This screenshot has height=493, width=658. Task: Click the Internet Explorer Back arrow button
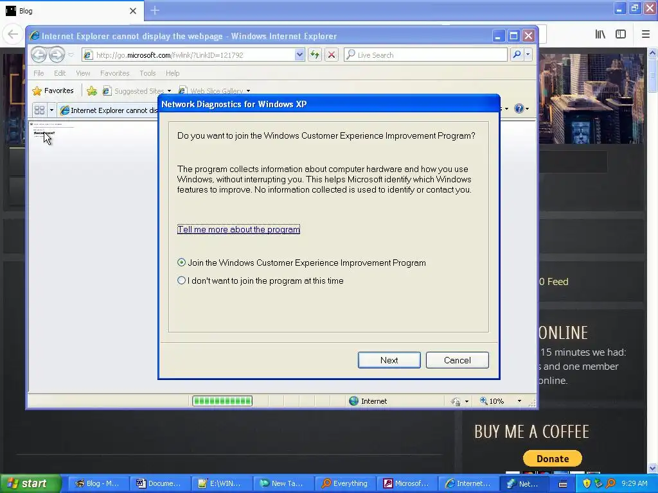click(39, 55)
